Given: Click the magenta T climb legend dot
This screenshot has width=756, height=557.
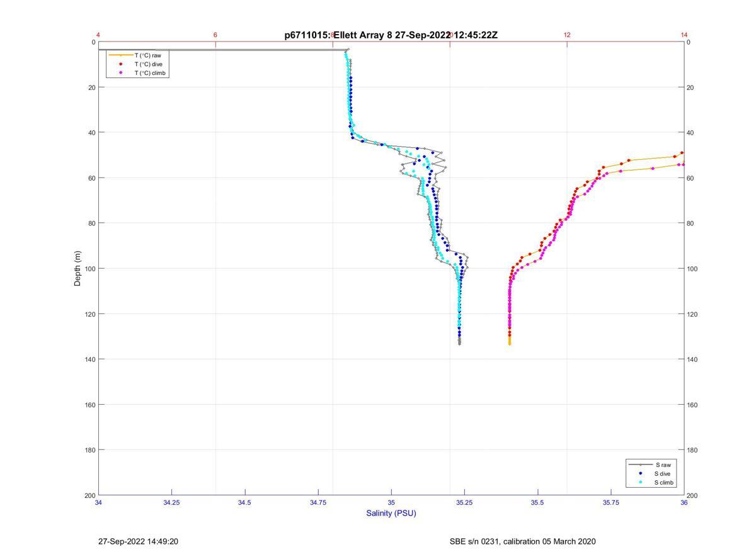Looking at the screenshot, I should click(120, 73).
